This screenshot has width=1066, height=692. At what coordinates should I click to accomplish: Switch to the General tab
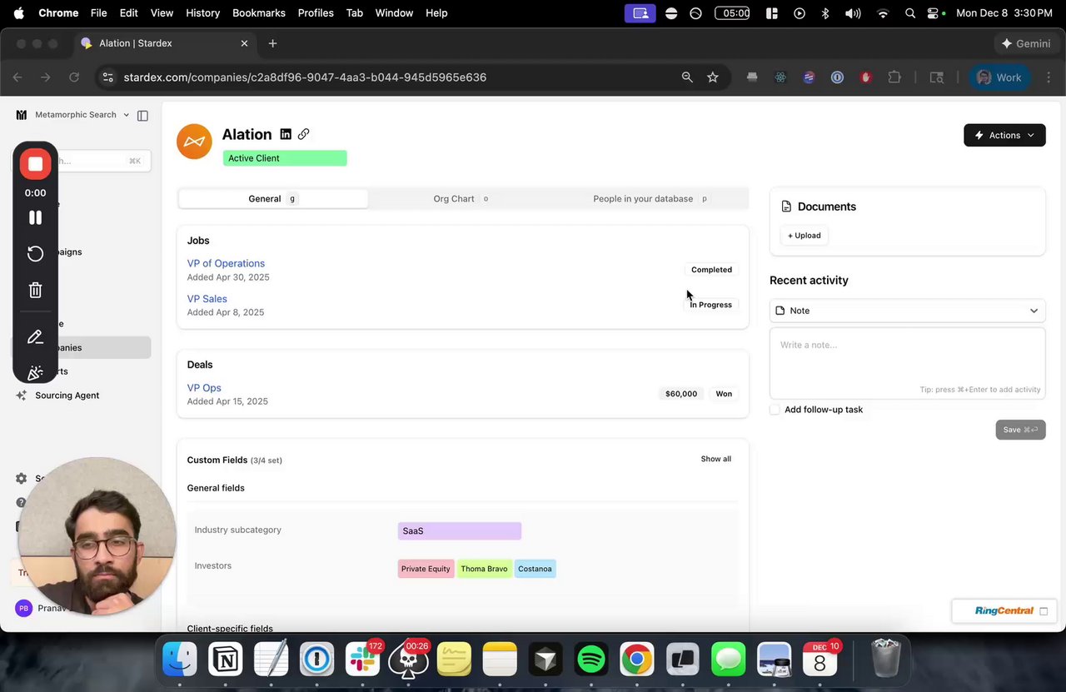coord(272,199)
